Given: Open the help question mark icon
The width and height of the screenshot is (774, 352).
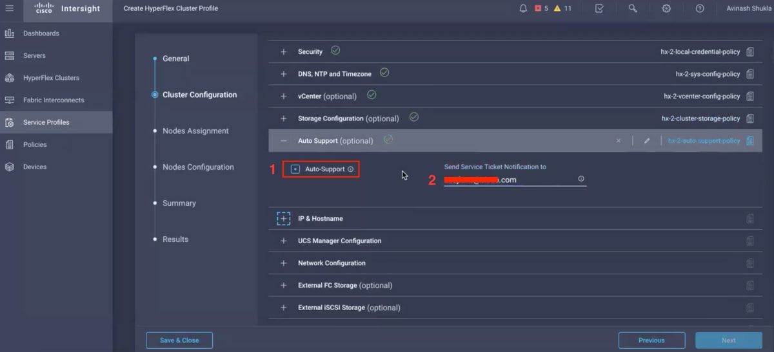Looking at the screenshot, I should tap(700, 8).
